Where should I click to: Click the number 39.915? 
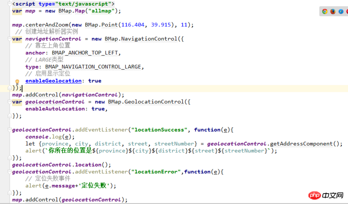pyautogui.click(x=161, y=25)
